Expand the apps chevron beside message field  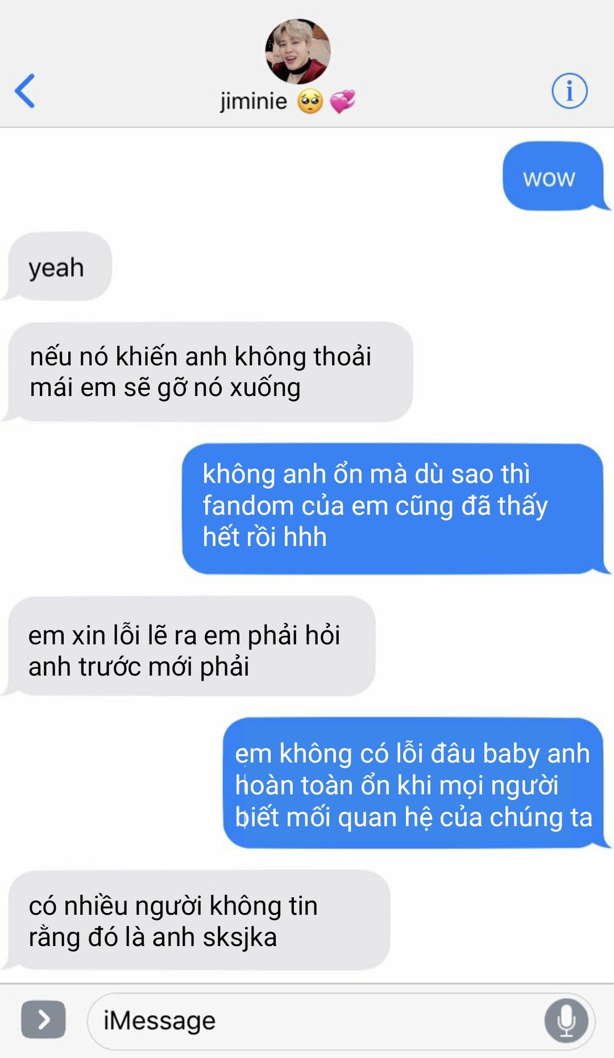(x=43, y=1020)
